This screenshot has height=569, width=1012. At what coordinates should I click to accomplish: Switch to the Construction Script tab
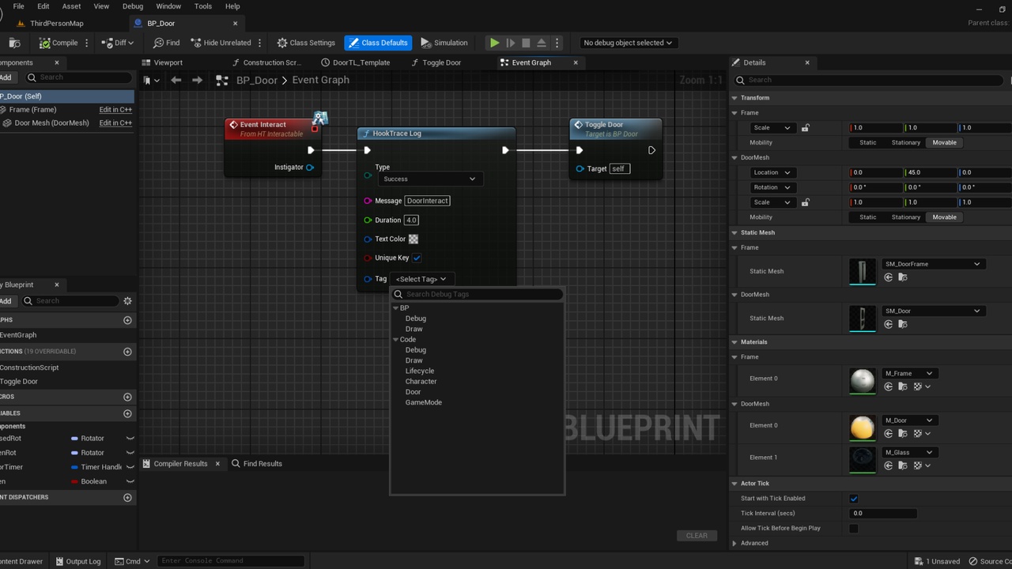pos(267,62)
